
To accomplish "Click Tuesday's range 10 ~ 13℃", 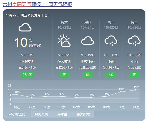I will click(x=134, y=55).
